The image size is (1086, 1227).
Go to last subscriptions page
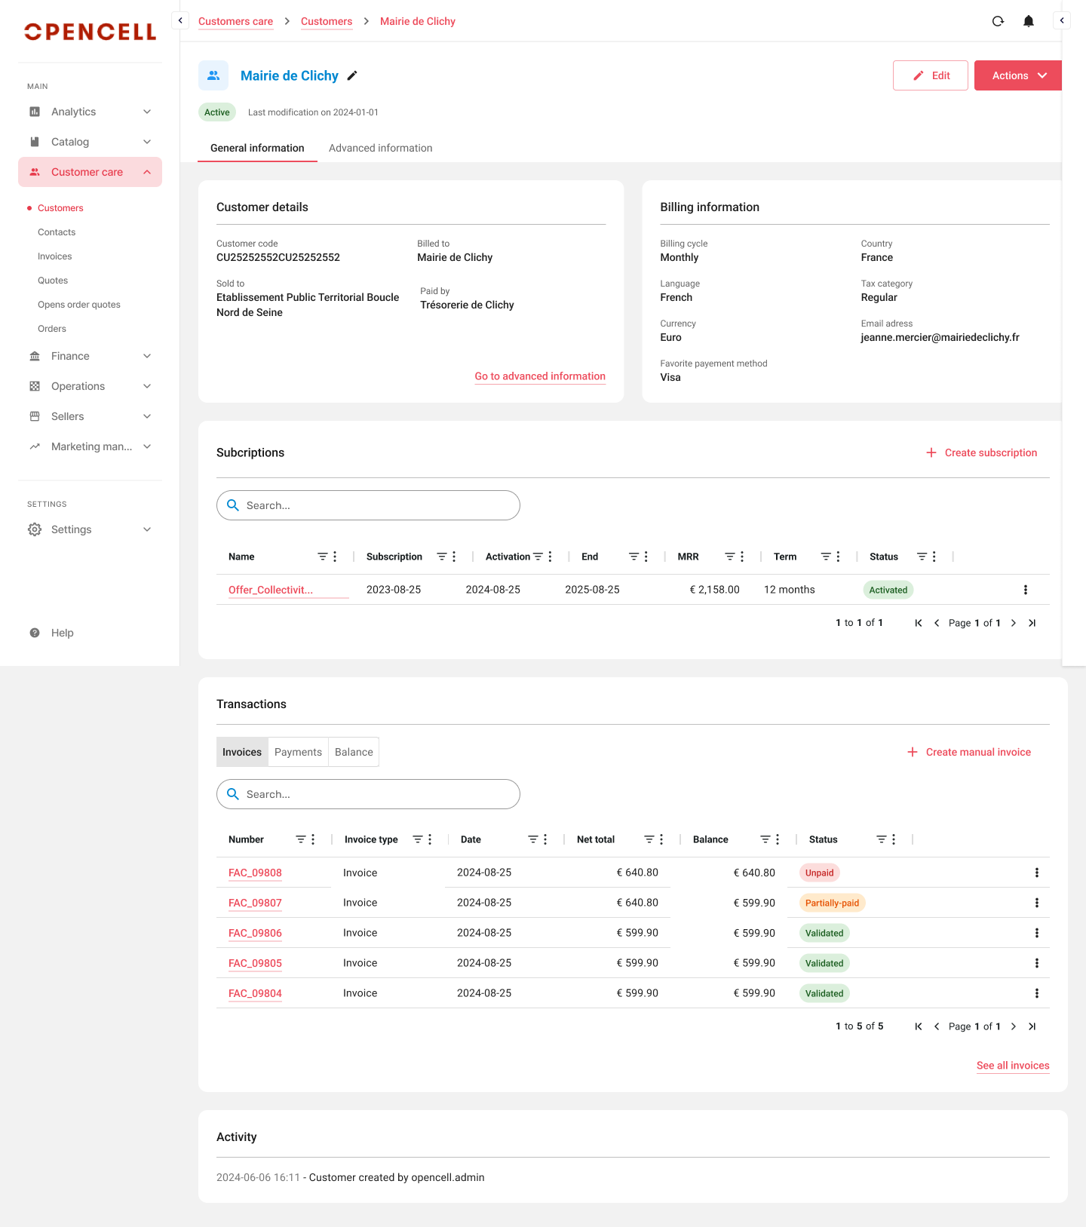[x=1032, y=623]
